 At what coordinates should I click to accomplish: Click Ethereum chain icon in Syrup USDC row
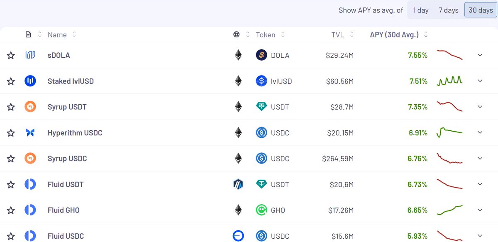coord(238,159)
